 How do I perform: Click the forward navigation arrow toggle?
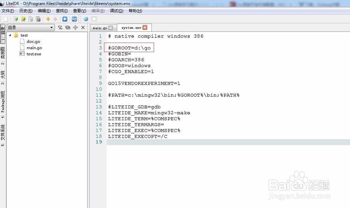(x=55, y=19)
